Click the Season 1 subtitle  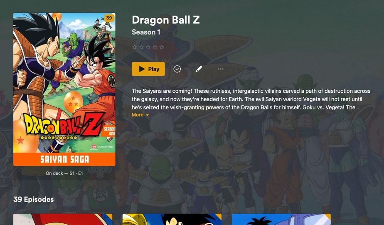146,32
